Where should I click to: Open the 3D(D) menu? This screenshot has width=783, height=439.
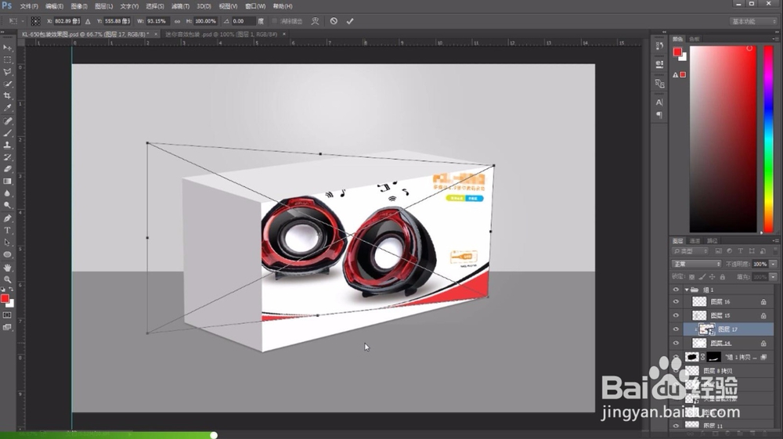tap(204, 6)
